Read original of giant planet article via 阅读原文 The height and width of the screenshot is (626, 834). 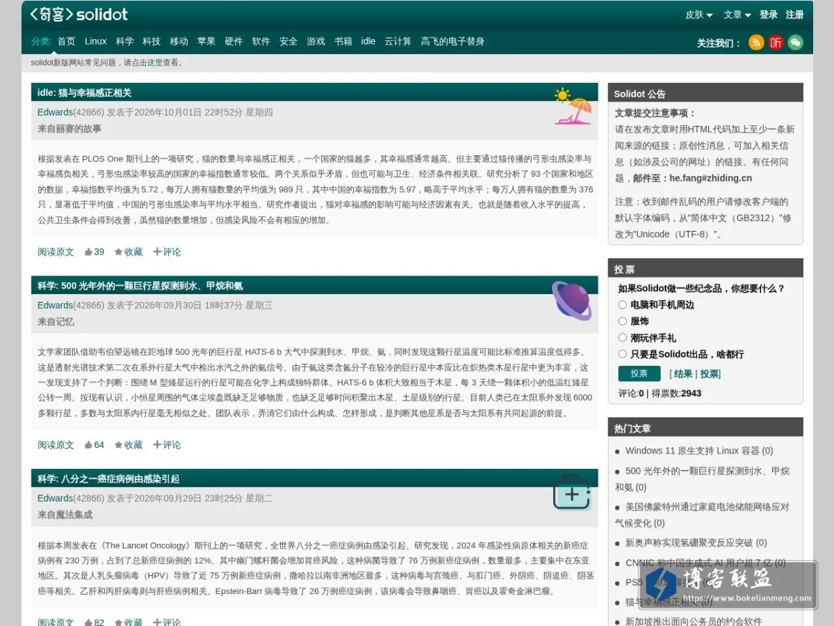56,444
